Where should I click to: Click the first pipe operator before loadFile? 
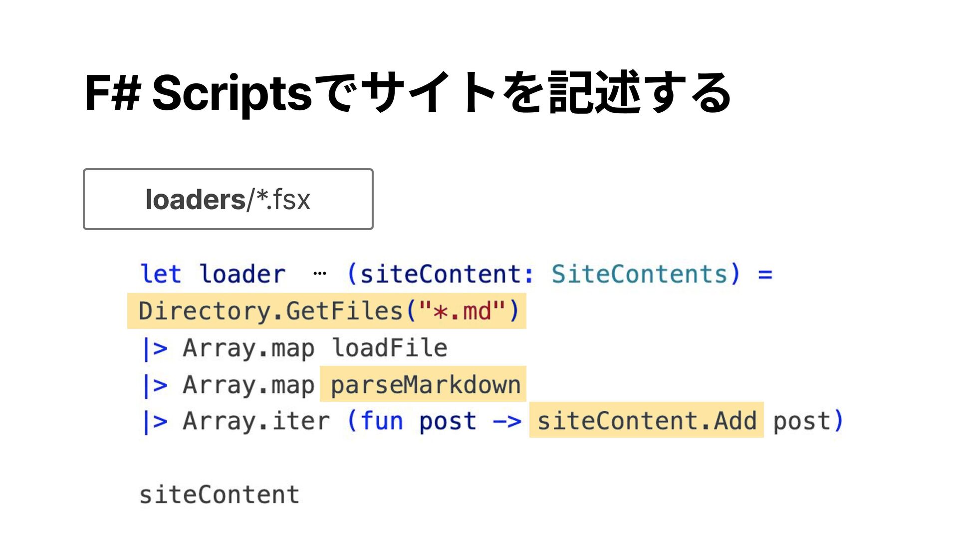click(x=155, y=348)
